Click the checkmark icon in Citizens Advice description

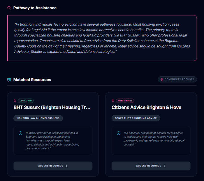click(x=118, y=133)
